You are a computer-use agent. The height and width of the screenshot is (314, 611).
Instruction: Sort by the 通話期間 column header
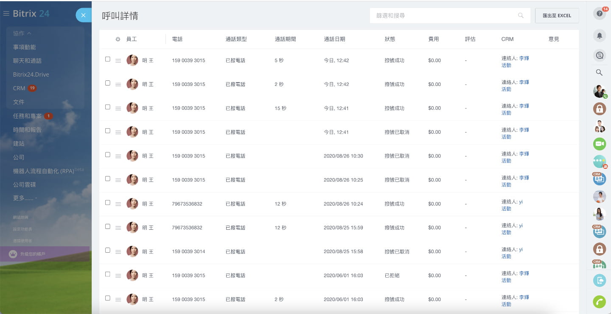pos(286,39)
